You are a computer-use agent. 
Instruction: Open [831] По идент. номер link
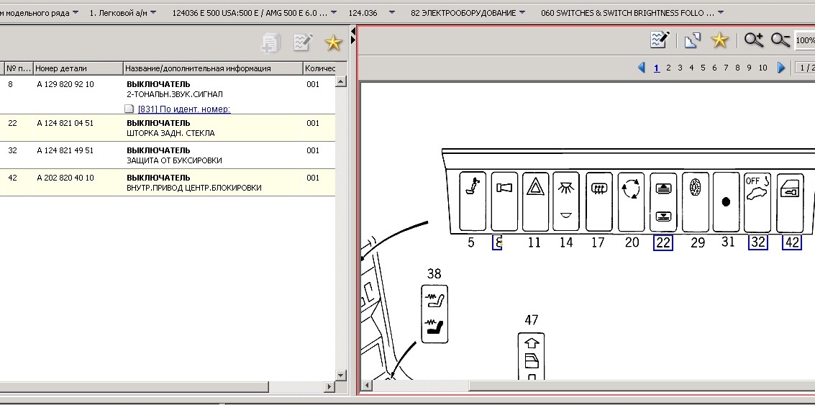pyautogui.click(x=184, y=109)
